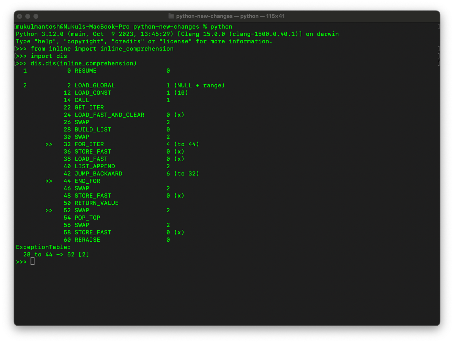Viewport: 454px width, 343px height.
Task: Select the LOAD_FAST_AND_CLEAR instruction
Action: pos(109,115)
